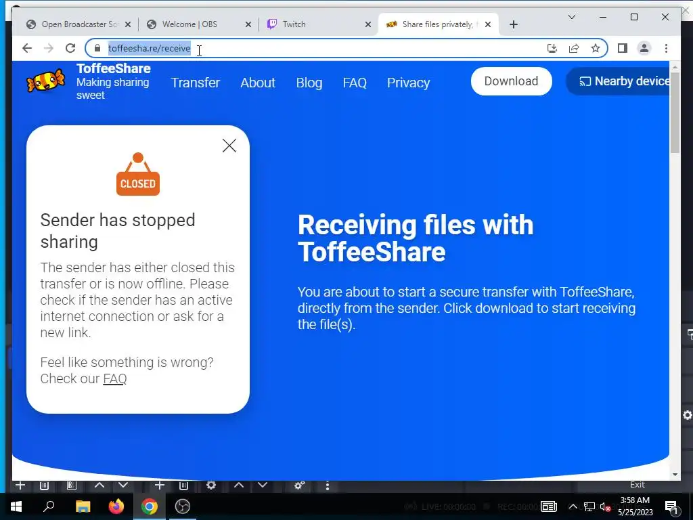Open the Chrome profile avatar
The height and width of the screenshot is (520, 693).
tap(644, 48)
